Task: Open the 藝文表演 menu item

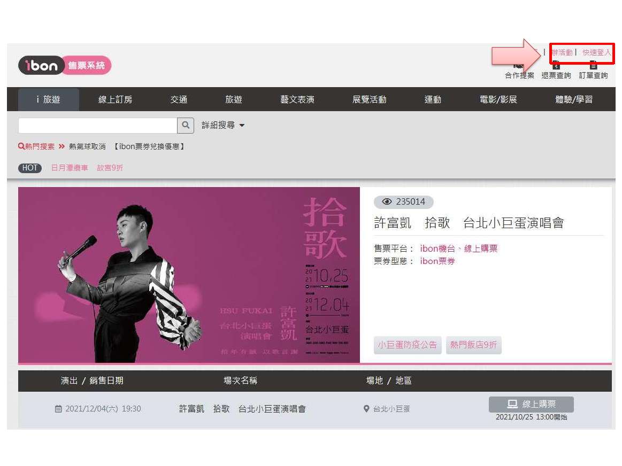Action: pyautogui.click(x=297, y=99)
